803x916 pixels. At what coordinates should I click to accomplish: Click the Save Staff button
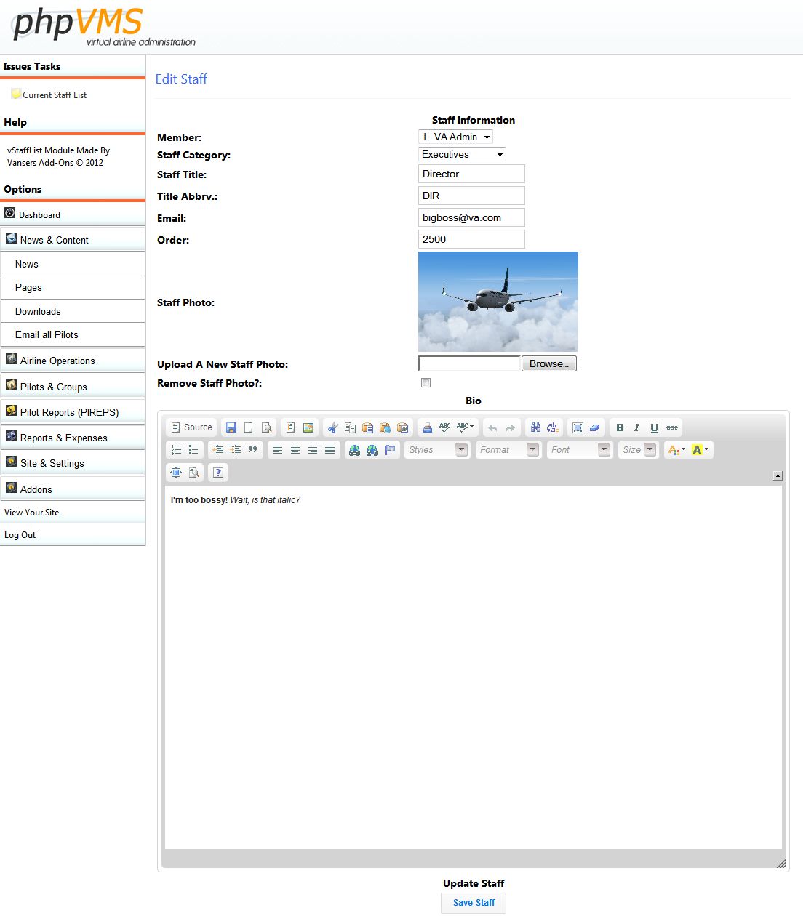[x=474, y=903]
